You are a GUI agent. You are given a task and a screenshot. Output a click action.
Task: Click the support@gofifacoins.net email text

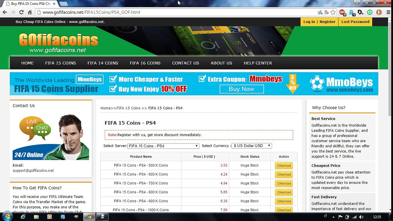(x=33, y=171)
